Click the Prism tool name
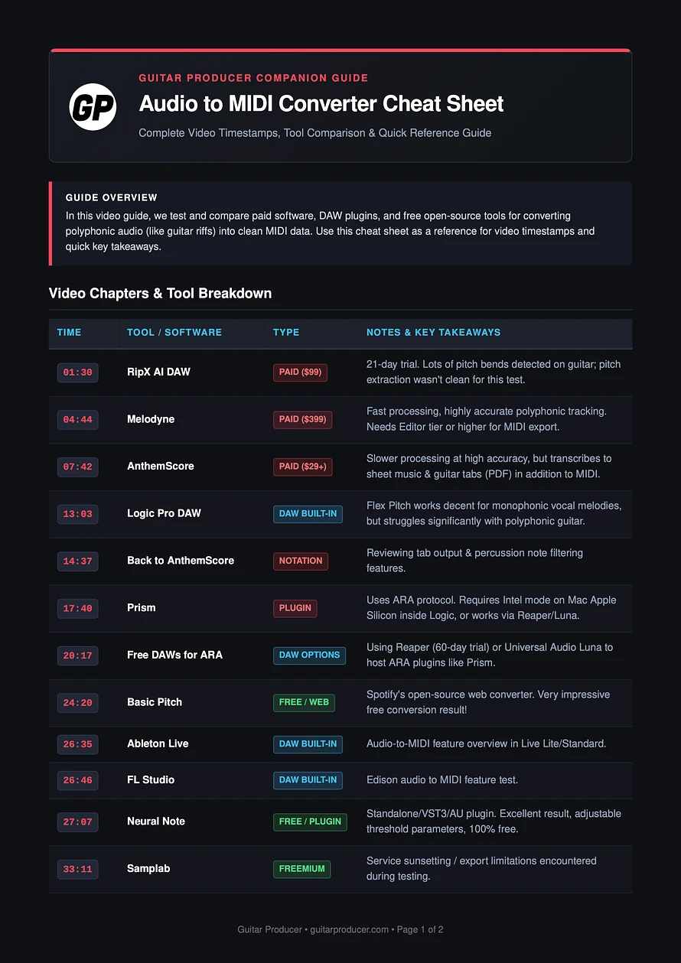The height and width of the screenshot is (963, 681). [142, 608]
